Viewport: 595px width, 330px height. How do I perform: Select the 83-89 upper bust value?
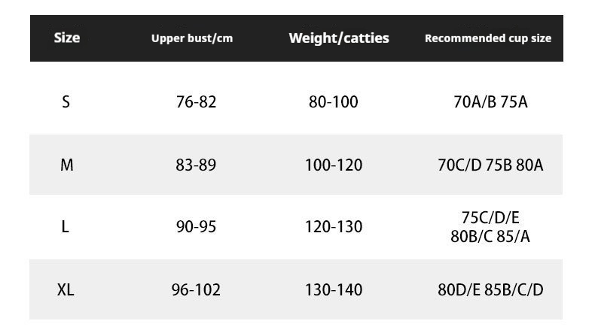tap(196, 165)
